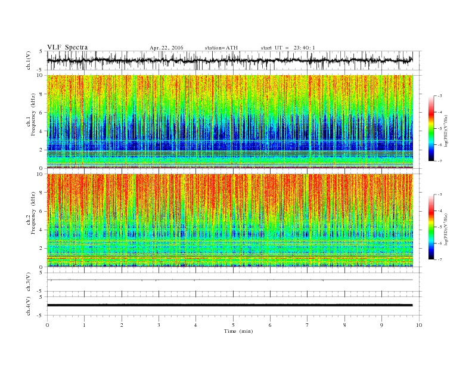The height and width of the screenshot is (365, 472).
Task: Click the 'Time (min)' axis label
Action: pos(238,331)
